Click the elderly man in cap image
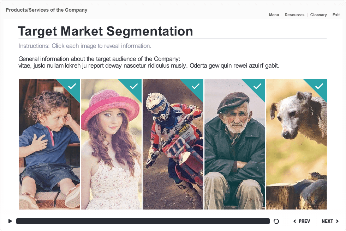This screenshot has width=346, height=231. point(235,148)
